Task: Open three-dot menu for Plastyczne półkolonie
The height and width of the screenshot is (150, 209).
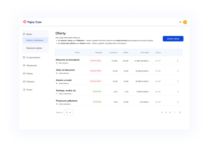Action: [177, 101]
